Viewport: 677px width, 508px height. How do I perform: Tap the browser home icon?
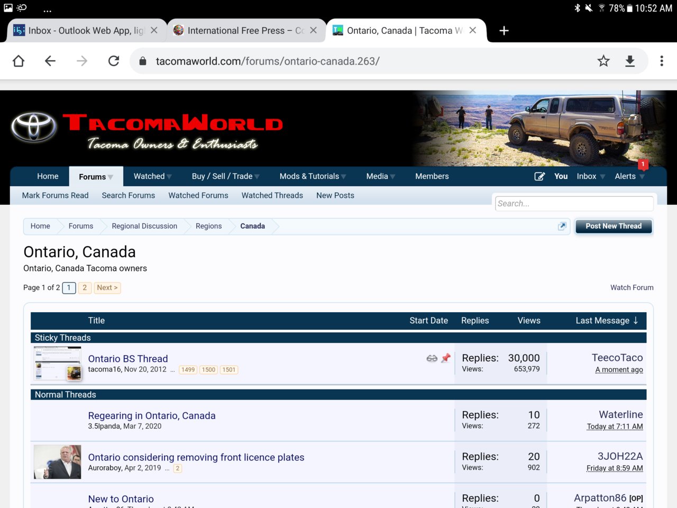19,61
